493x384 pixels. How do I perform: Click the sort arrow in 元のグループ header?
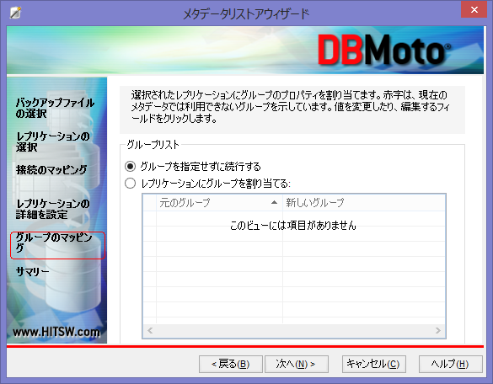274,202
